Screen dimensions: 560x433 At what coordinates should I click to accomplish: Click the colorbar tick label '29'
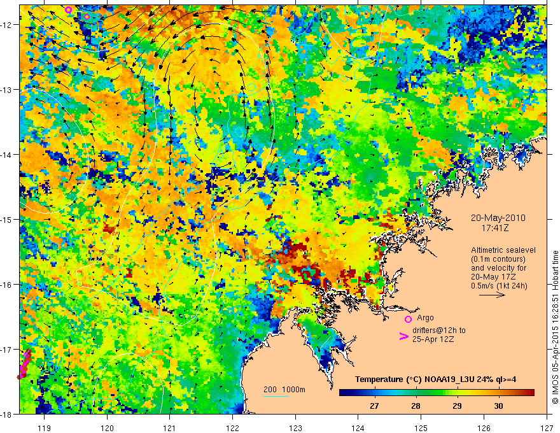pos(457,406)
